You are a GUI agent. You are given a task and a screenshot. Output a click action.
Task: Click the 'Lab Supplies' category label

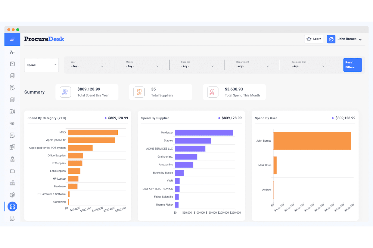click(58, 171)
